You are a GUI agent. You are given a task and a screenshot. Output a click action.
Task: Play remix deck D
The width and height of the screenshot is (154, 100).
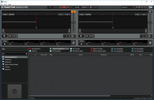(82, 44)
